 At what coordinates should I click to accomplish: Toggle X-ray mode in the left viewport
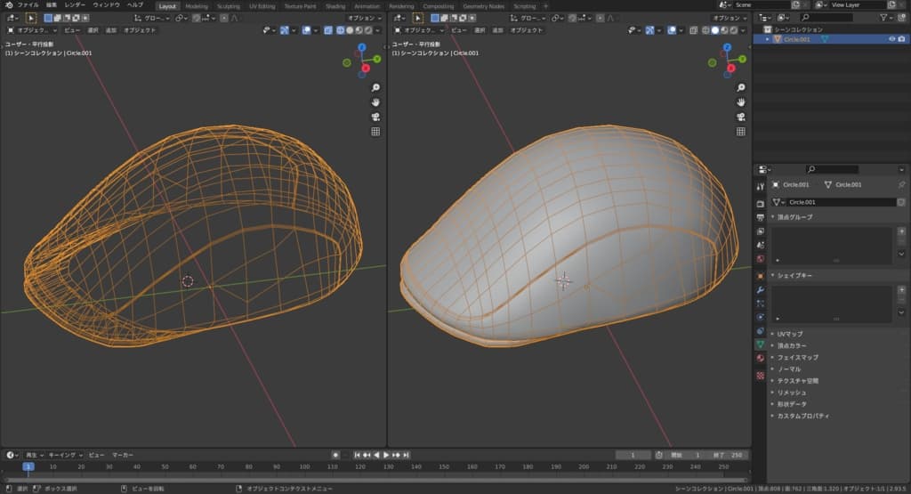click(x=329, y=29)
